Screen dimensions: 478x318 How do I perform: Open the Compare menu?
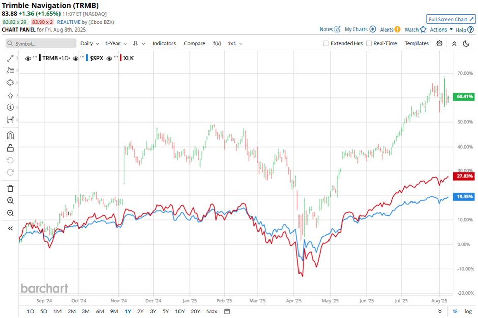tap(194, 44)
